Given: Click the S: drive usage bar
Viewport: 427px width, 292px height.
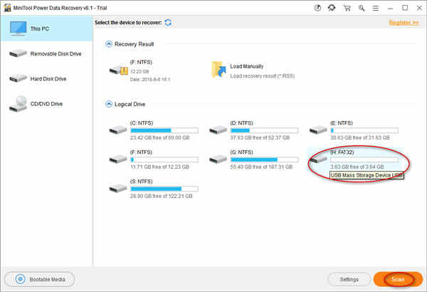Looking at the screenshot, I should coord(164,189).
